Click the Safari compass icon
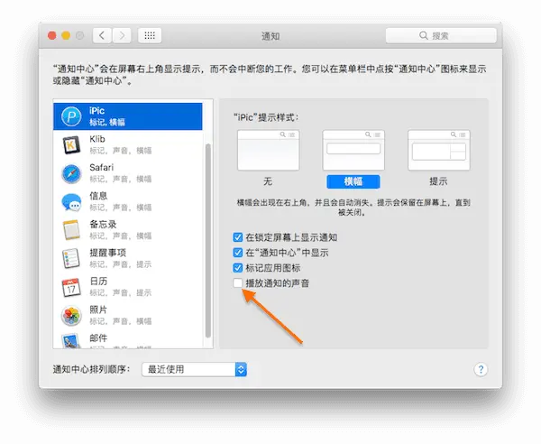The height and width of the screenshot is (444, 541). point(71,173)
